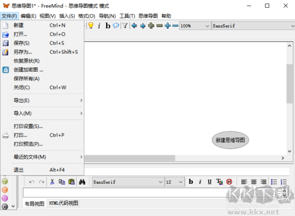Choose 退出 to exit FreeMind
295x216 pixels.
(x=42, y=170)
